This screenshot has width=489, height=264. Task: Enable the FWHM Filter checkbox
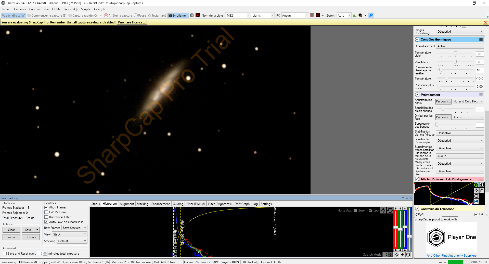coord(46,212)
